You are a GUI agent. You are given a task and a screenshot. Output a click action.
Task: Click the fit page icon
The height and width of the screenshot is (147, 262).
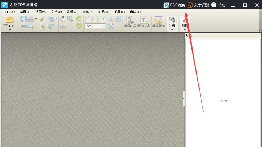(x=95, y=19)
